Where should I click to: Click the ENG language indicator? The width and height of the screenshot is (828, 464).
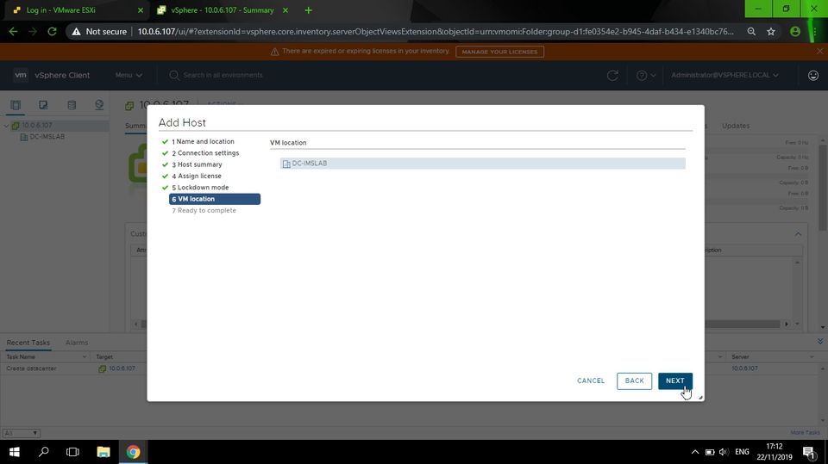[742, 452]
